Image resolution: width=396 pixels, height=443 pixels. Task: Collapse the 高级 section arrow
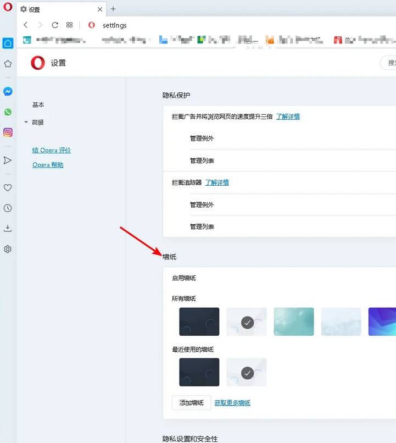pyautogui.click(x=26, y=122)
